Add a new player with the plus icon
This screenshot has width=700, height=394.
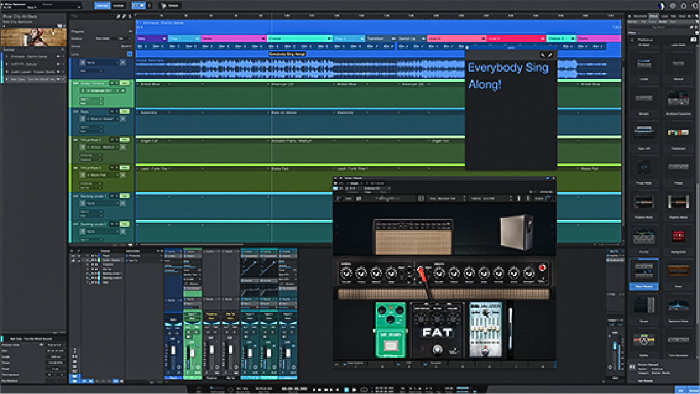point(130,32)
